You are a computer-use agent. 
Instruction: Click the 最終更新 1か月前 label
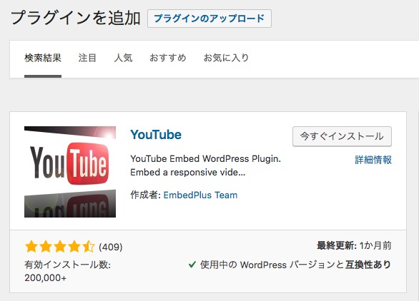click(354, 245)
